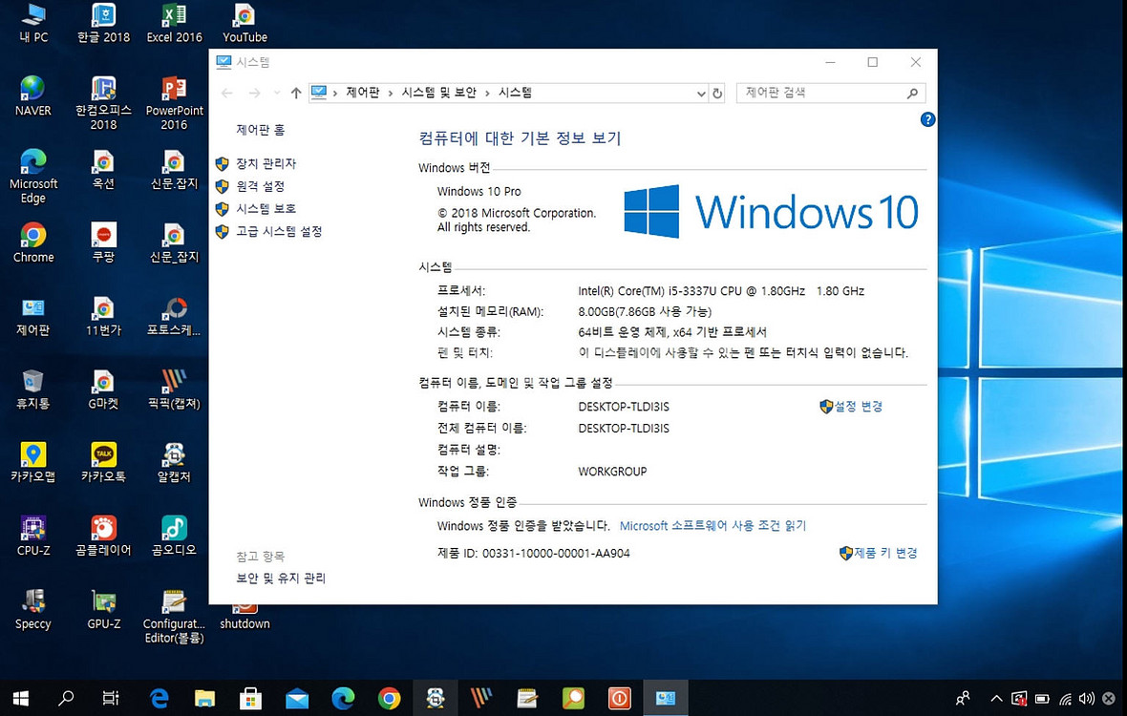Select Microsoft Edge desktop icon

pos(33,177)
